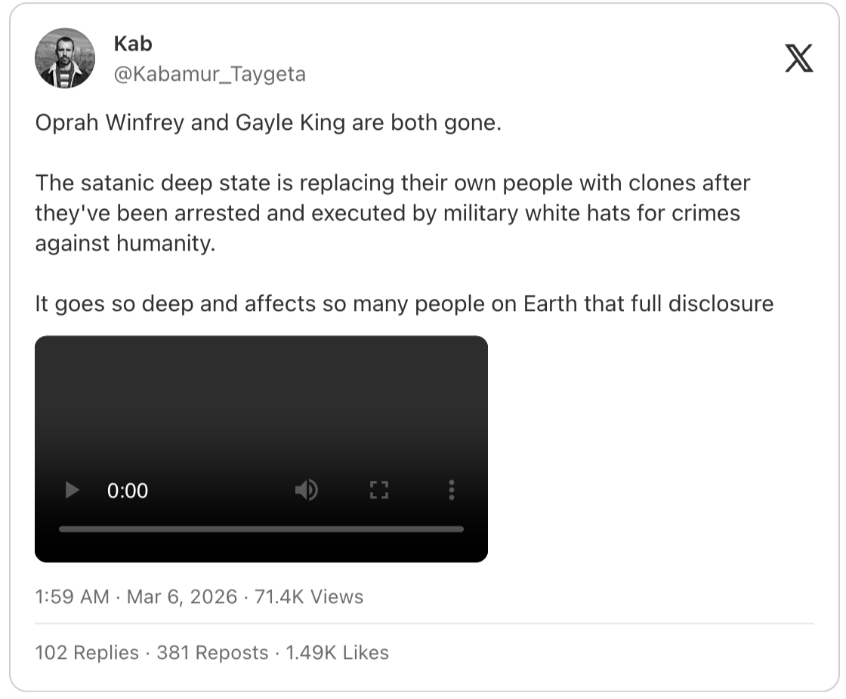Click the sentence about Oprah Winfrey
846x699 pixels.
268,123
